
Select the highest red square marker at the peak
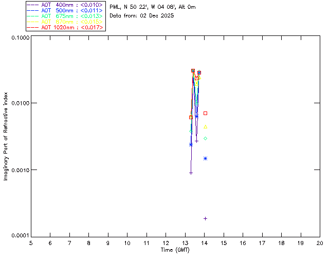pyautogui.click(x=193, y=71)
